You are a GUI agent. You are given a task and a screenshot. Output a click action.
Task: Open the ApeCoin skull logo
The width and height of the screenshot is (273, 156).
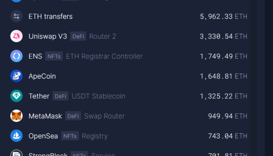pos(16,76)
